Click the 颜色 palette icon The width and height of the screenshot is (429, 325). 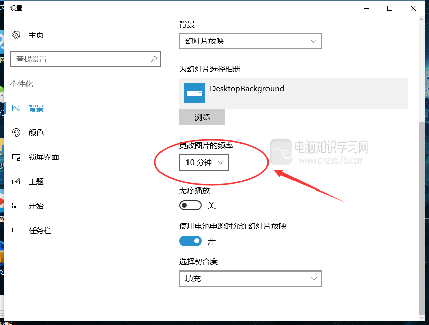pos(16,132)
